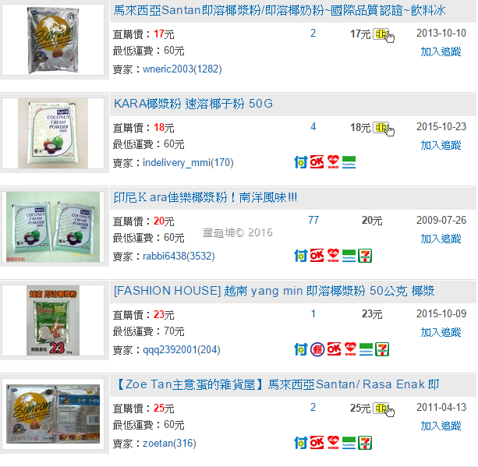The image size is (478, 467).
Task: Open the Yang Min coconut powder thumbnail
Action: [53, 320]
